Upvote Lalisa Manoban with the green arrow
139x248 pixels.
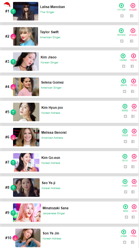(121, 6)
